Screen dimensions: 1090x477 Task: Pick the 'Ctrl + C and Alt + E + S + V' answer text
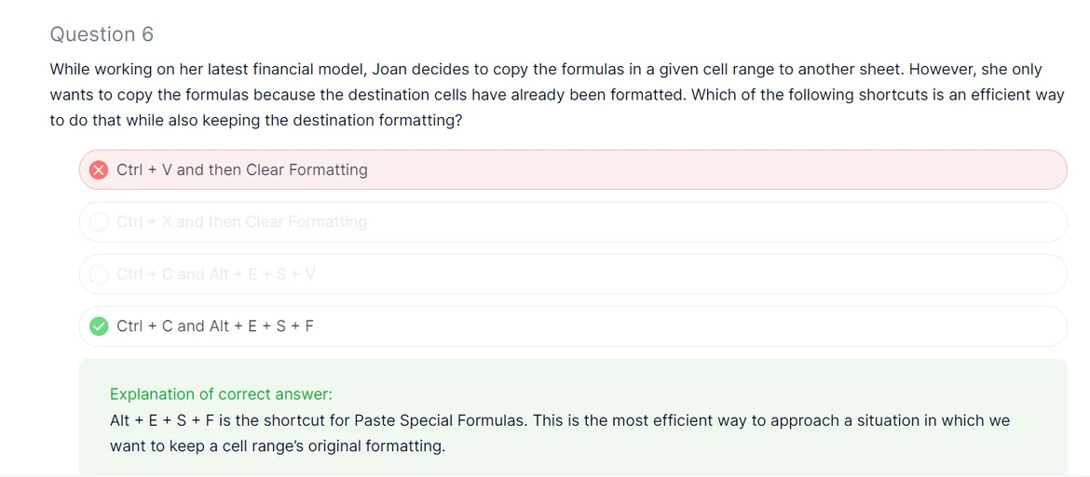pyautogui.click(x=215, y=274)
